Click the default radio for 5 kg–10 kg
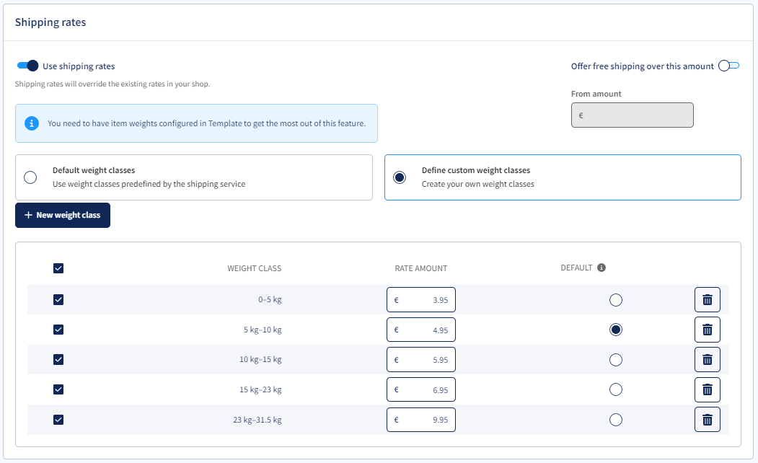 (616, 330)
